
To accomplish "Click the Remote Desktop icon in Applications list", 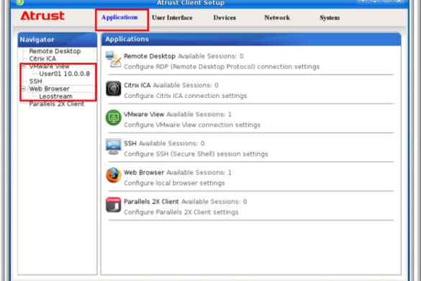I will pyautogui.click(x=114, y=60).
